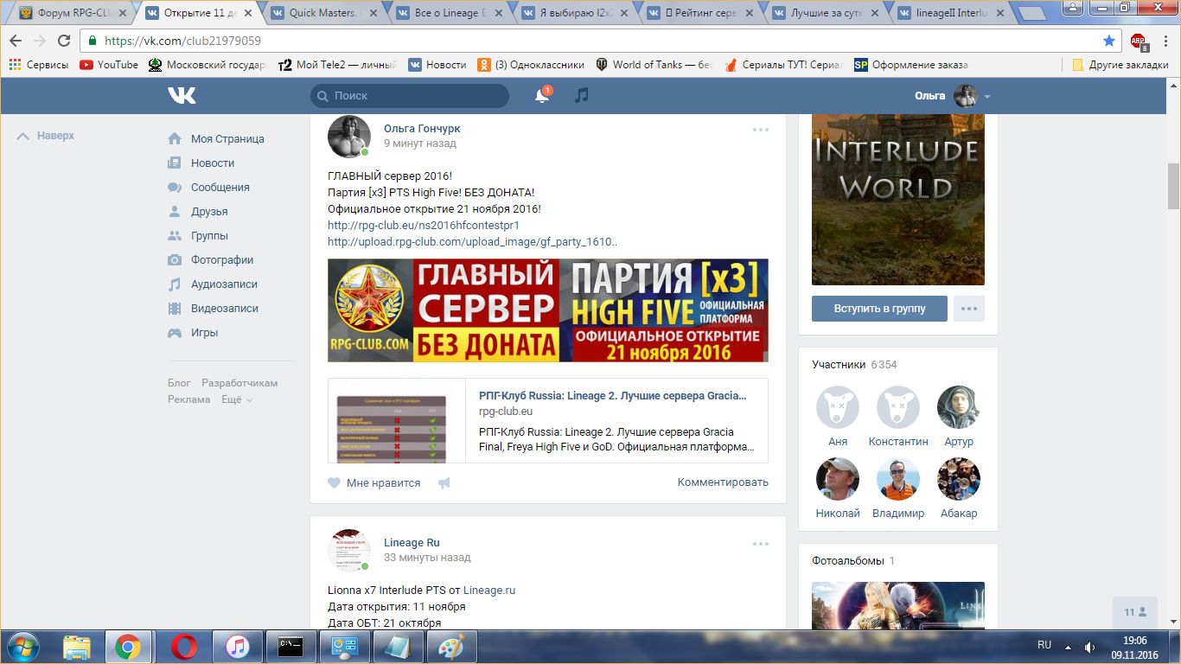Open more options on Lineage Ru post
Screen dimensions: 1181x664
(761, 544)
